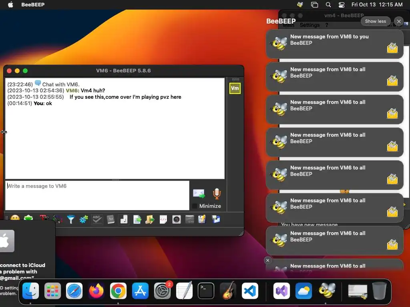Insert code snippet with </> icon
410x307 pixels.
click(x=163, y=219)
